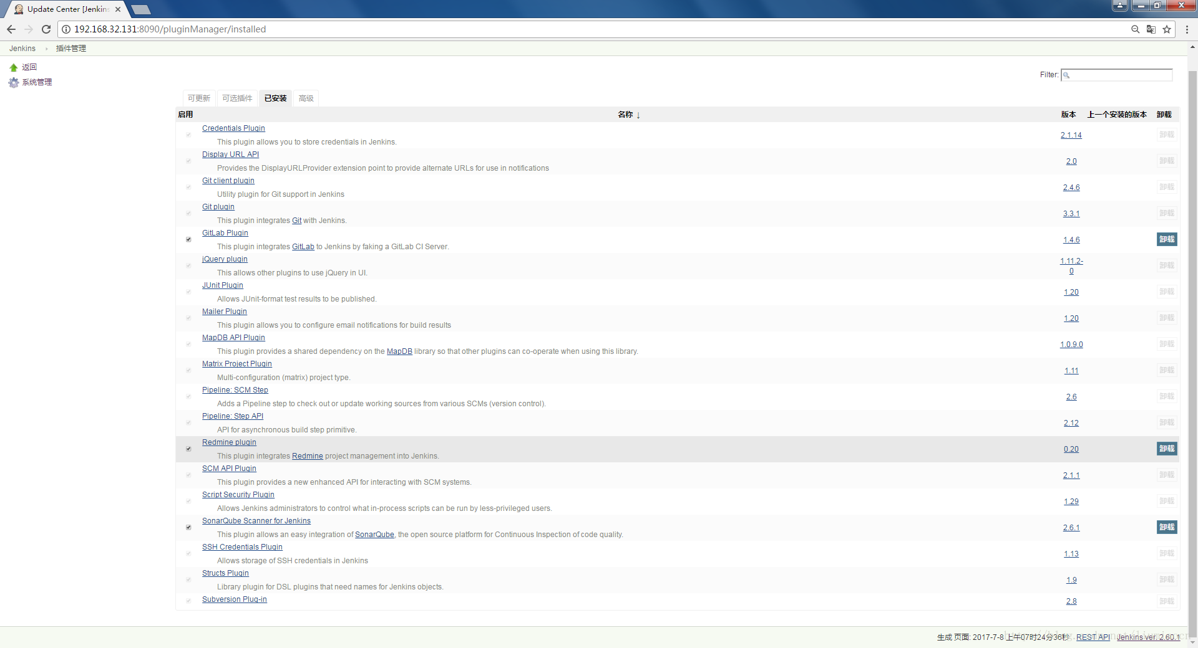Click Jenkins in the breadcrumb bar
Viewport: 1198px width, 648px height.
22,49
